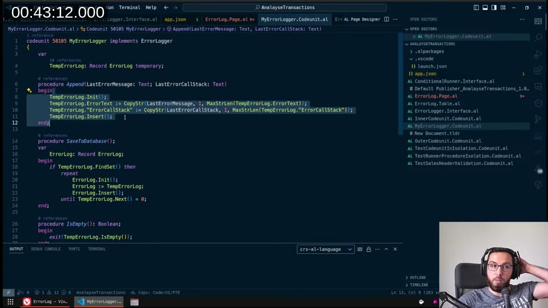Switch to ErrorLog Vivaldi taskbar window
Viewport: 548px width, 308px height.
[46, 302]
